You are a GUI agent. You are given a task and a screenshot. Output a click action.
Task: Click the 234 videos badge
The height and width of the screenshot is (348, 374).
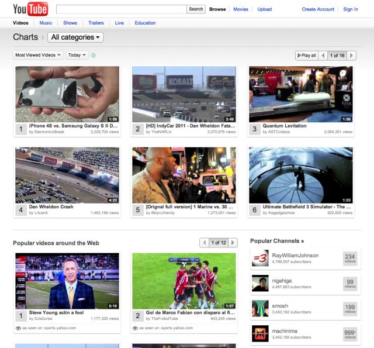(x=350, y=258)
